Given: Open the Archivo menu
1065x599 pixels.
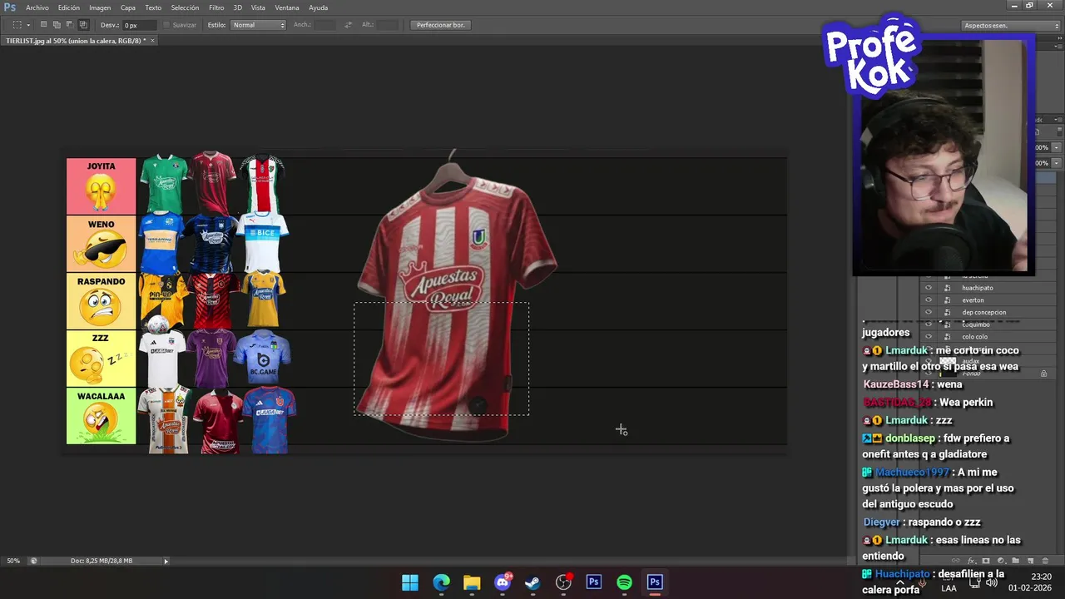Looking at the screenshot, I should [x=37, y=7].
